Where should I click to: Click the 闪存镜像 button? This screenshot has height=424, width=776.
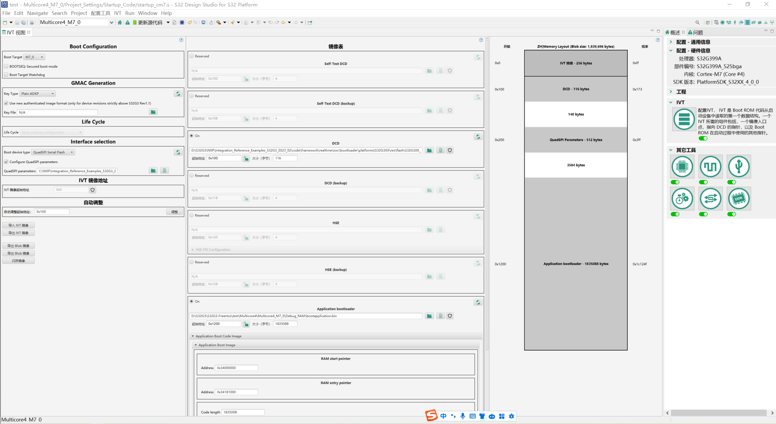coord(19,261)
